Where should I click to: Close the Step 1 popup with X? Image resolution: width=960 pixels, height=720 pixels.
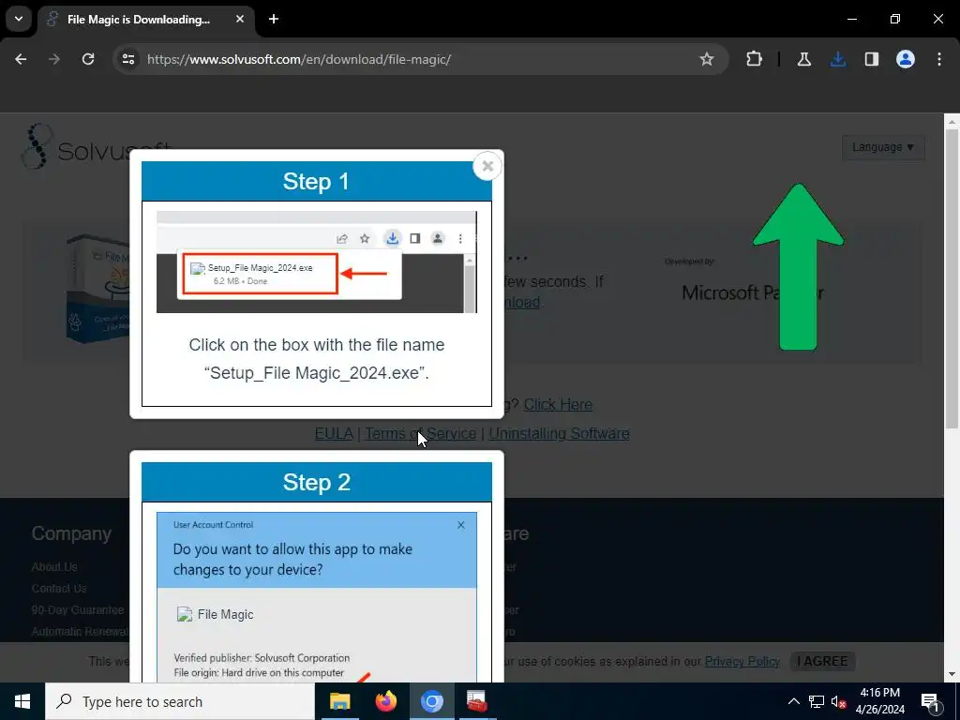click(487, 166)
